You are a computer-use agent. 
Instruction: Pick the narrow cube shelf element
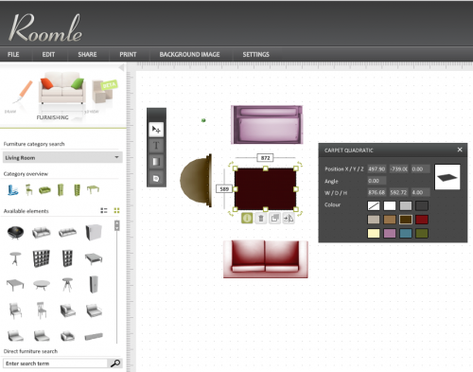pyautogui.click(x=67, y=258)
